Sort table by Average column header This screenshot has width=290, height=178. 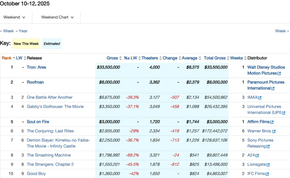tap(190, 58)
